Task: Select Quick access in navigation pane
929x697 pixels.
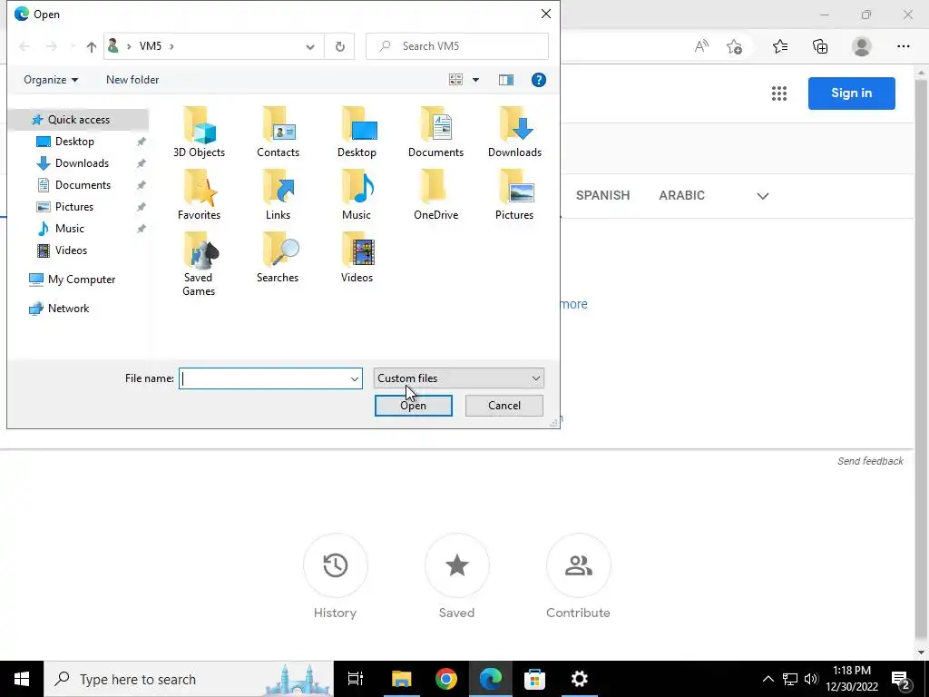Action: pos(78,120)
